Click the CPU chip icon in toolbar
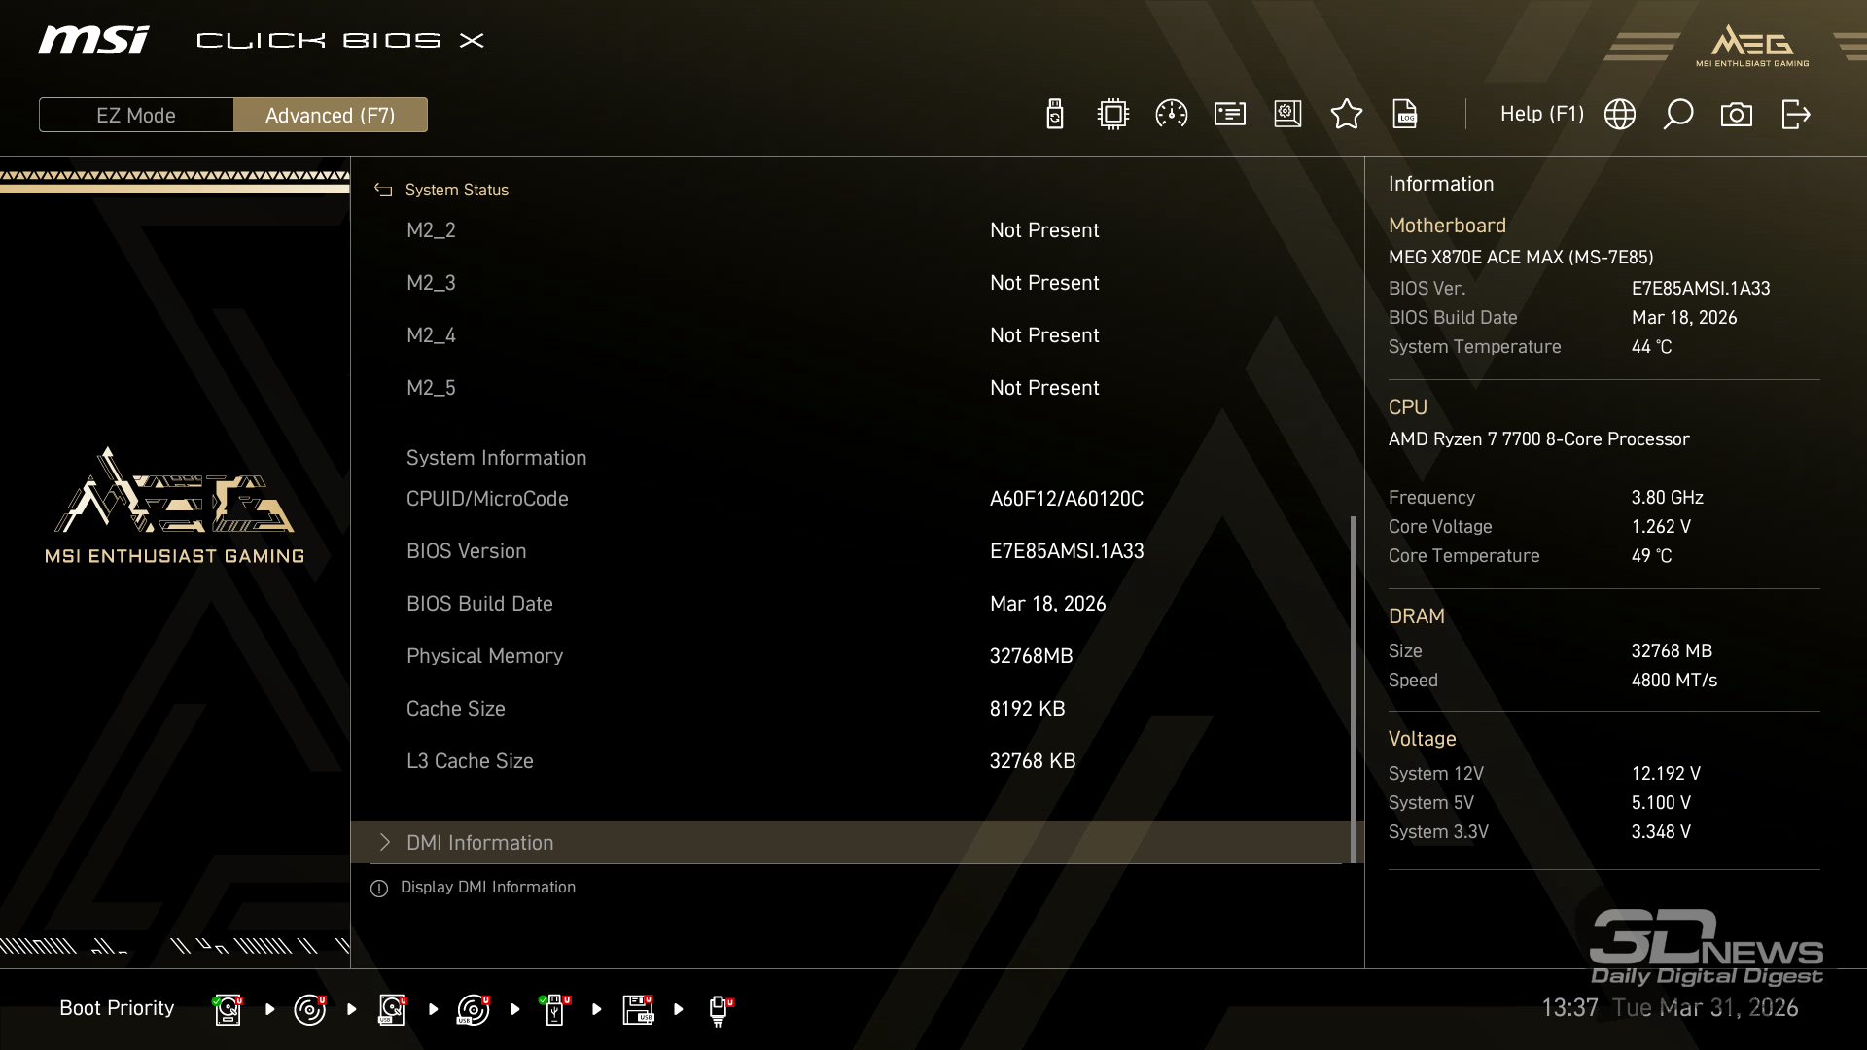 click(1113, 115)
